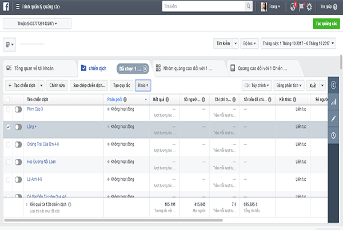Click the top Tìm kiếm search field
Image resolution: width=343 pixels, height=230 pixels.
click(204, 6)
